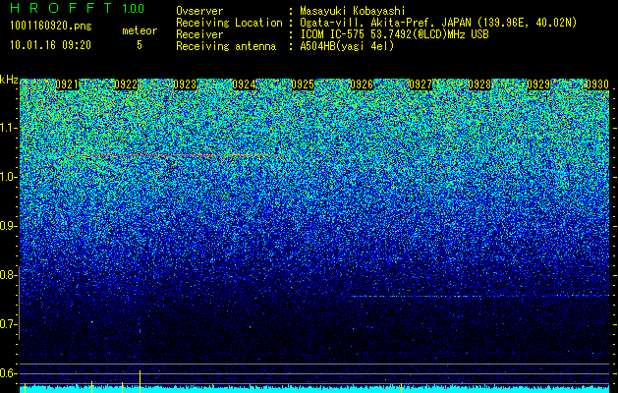Click the HROFFT title text
The height and width of the screenshot is (393, 618).
pos(61,8)
